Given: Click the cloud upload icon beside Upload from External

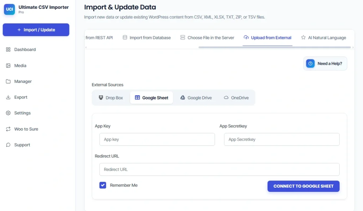Looking at the screenshot, I should [x=246, y=38].
